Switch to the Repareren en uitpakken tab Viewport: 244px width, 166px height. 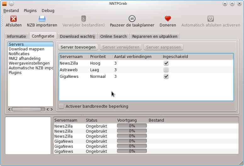coord(155,36)
